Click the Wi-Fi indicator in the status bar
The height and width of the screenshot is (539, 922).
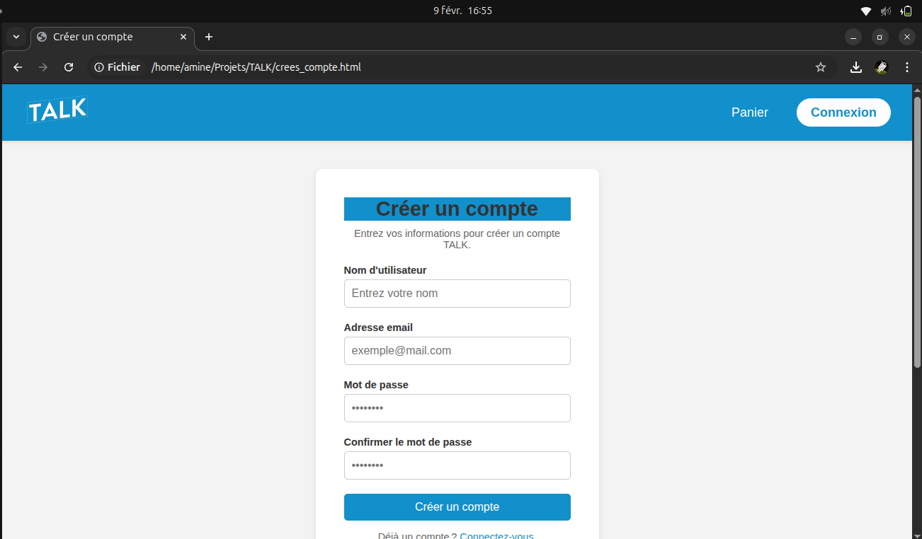[865, 11]
